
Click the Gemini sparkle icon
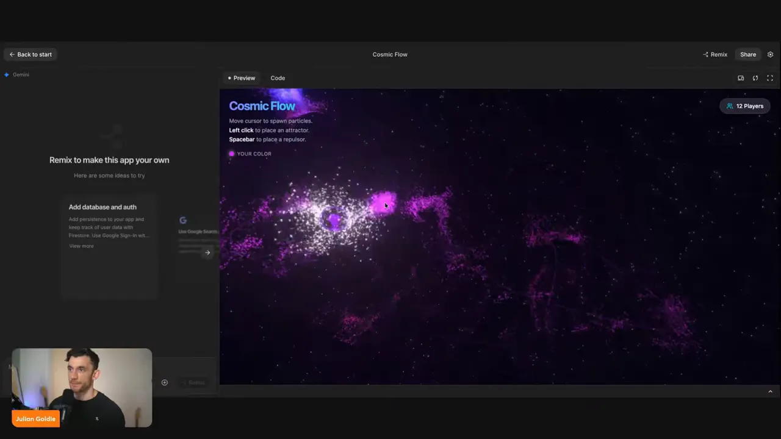[7, 74]
